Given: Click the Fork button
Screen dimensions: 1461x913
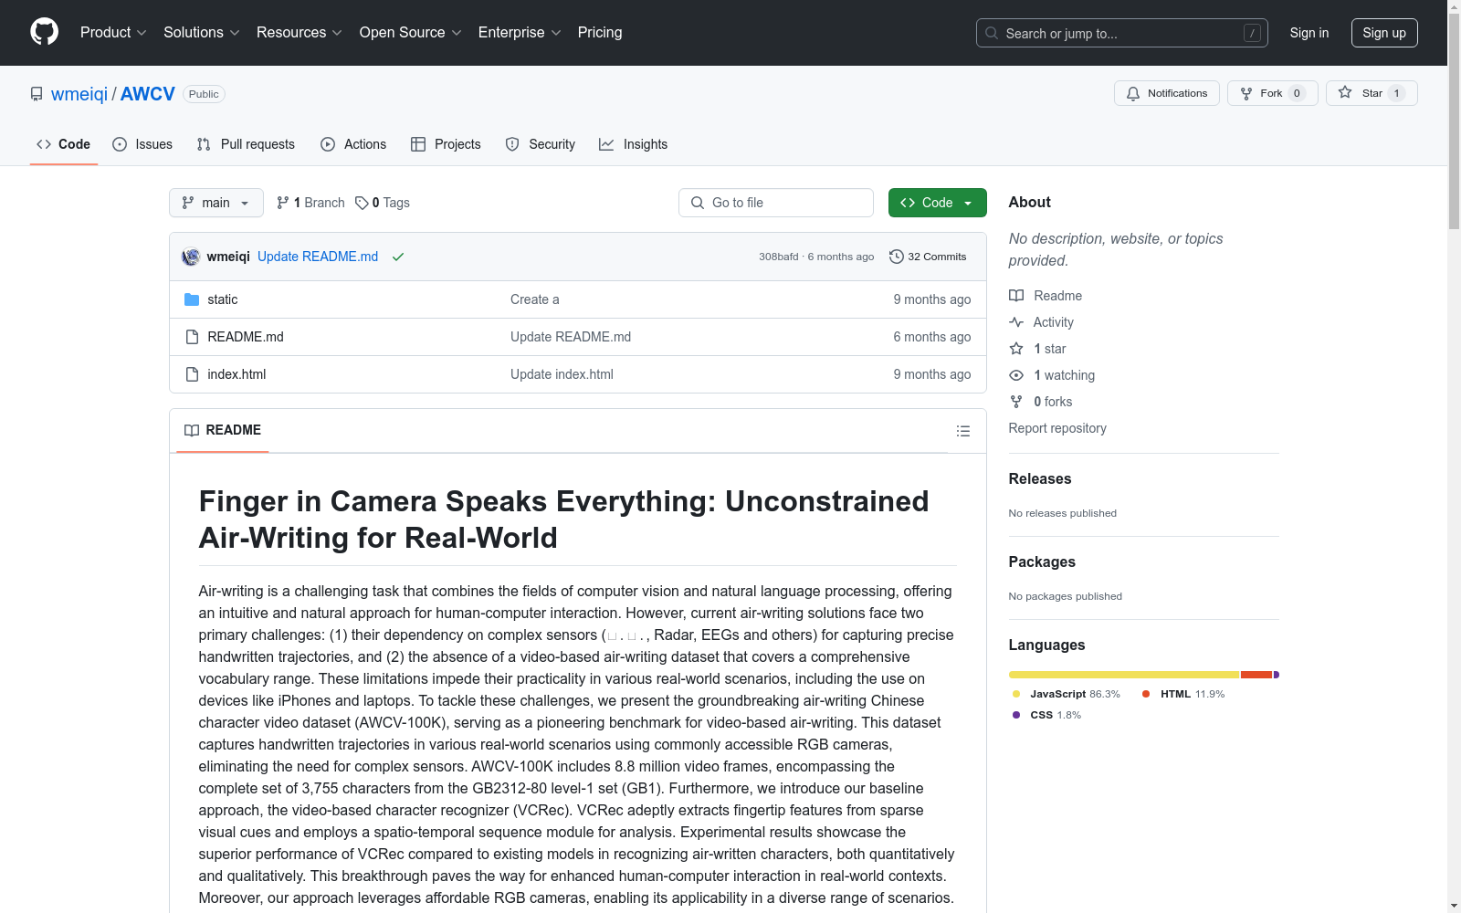Looking at the screenshot, I should point(1272,93).
